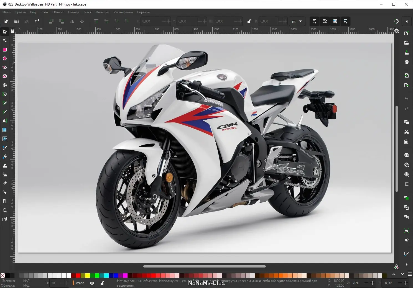The image size is (413, 288).
Task: Click the zoom minus button
Action: pos(366,283)
